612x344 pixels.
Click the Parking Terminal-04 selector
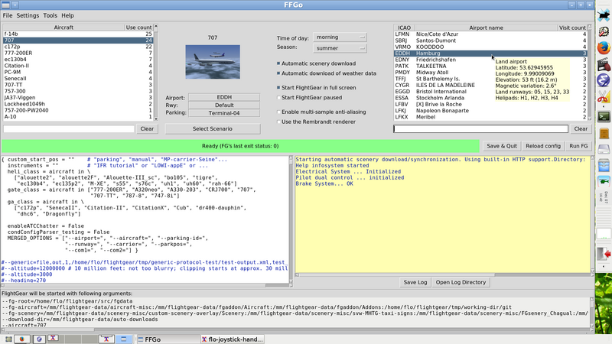click(224, 113)
